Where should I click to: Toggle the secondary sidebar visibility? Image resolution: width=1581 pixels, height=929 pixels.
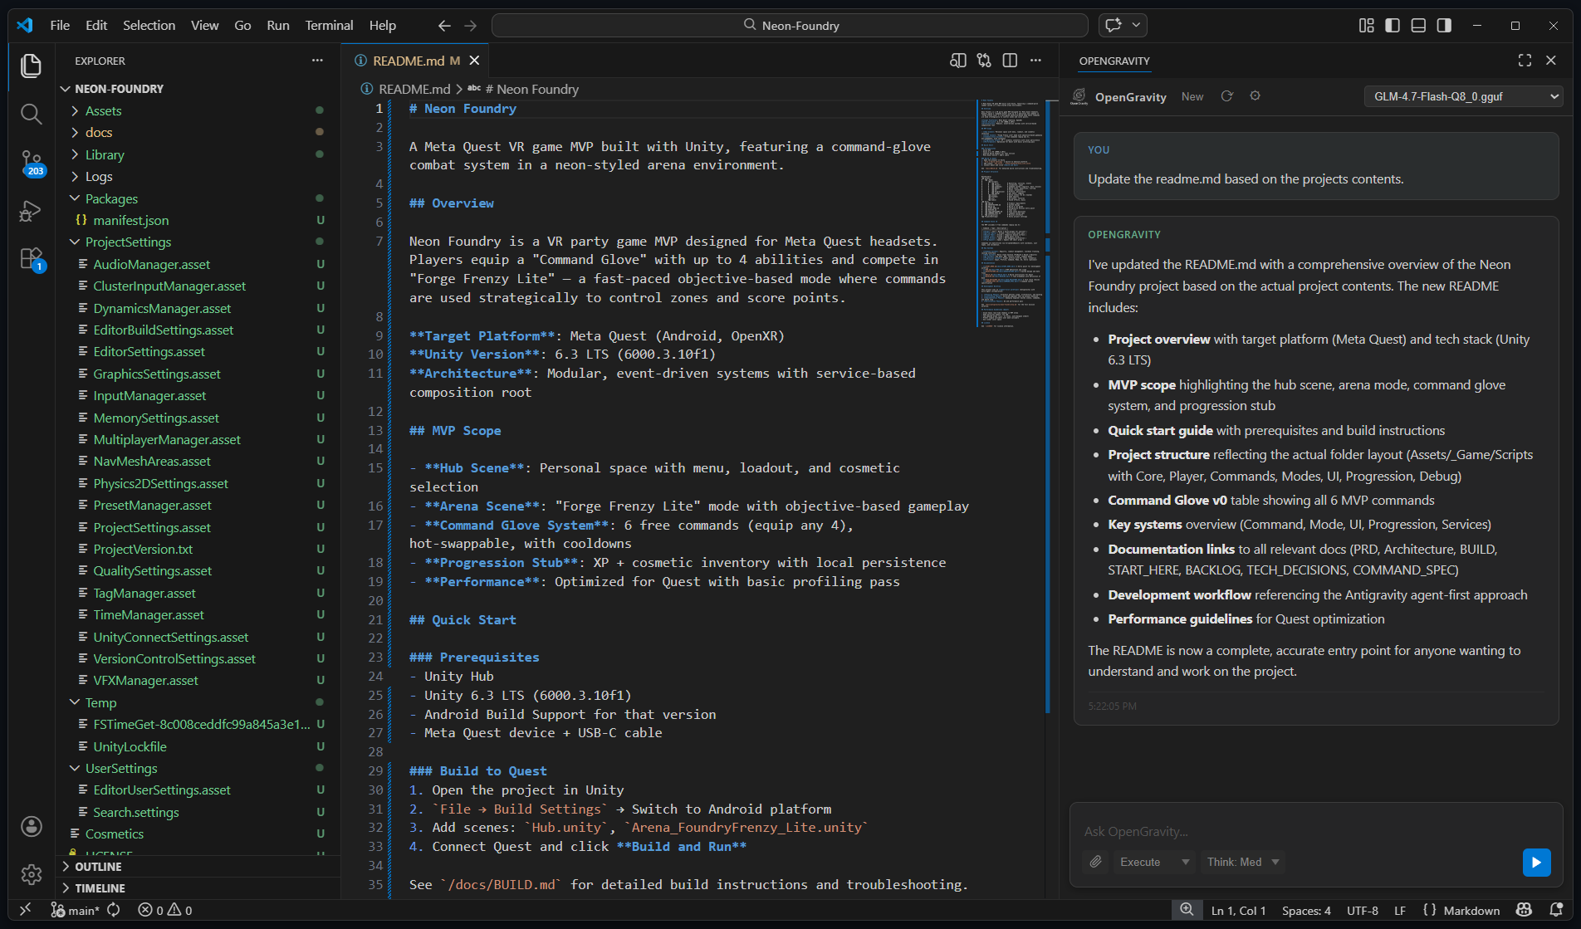1443,25
